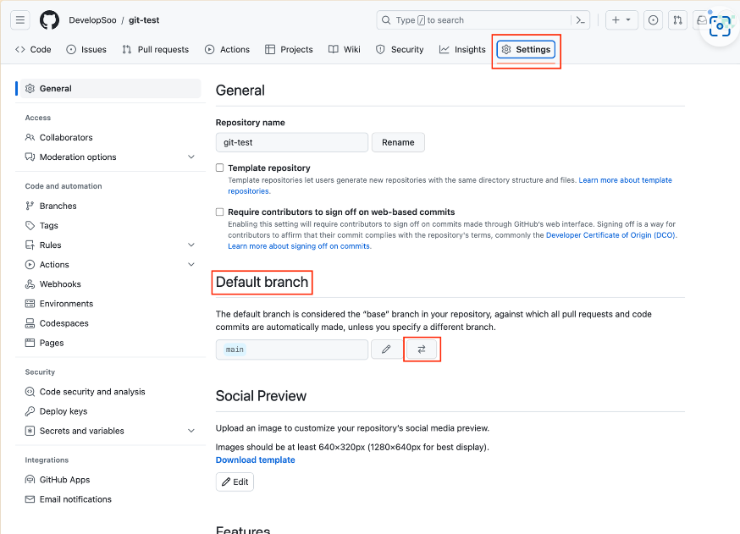Open the Code tab
740x534 pixels.
pyautogui.click(x=33, y=50)
